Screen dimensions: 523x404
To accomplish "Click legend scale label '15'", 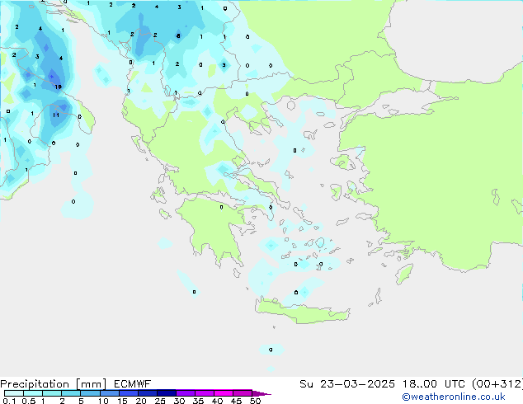I will click(x=122, y=401).
